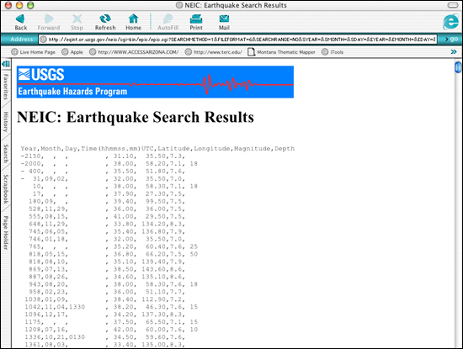This screenshot has height=349, width=463.
Task: Select the row '555,08,15'
Action: [x=107, y=216]
